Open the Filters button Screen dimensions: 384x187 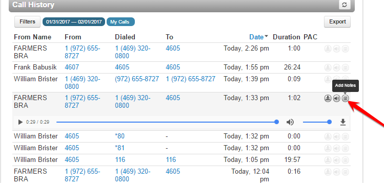click(28, 22)
